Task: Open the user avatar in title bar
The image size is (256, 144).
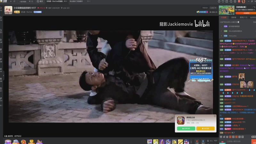Action: coord(244,2)
